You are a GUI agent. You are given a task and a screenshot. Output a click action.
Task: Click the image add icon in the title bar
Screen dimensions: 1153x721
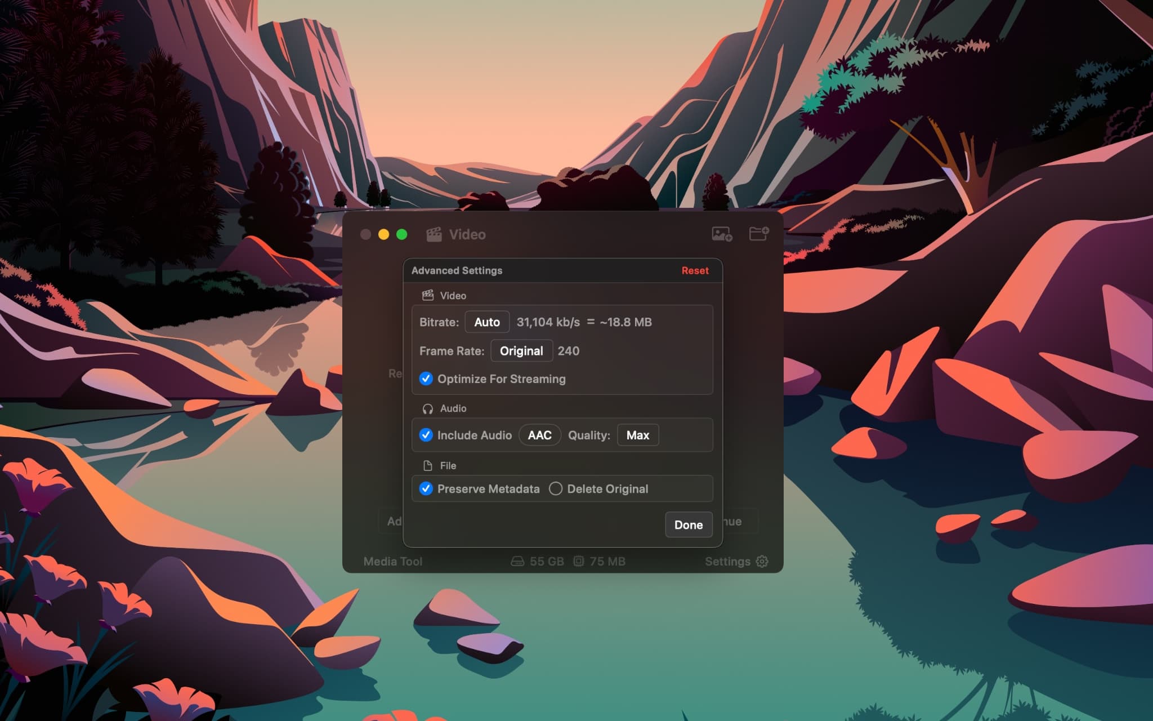pos(721,234)
